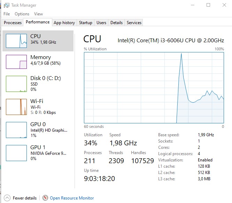The width and height of the screenshot is (232, 203).
Task: Select the CPU mini graph thumbnail
Action: 16,41
